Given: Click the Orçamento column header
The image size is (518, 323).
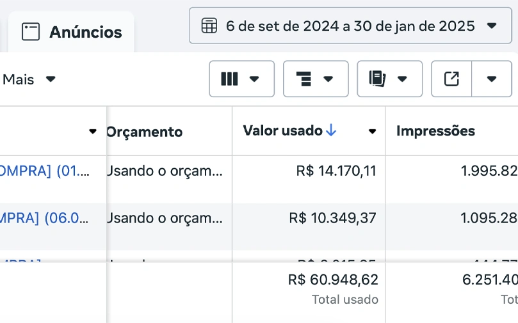Looking at the screenshot, I should click(x=144, y=132).
